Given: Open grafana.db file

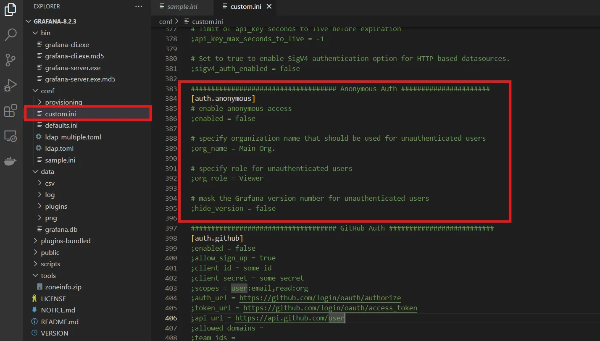Looking at the screenshot, I should click(61, 229).
